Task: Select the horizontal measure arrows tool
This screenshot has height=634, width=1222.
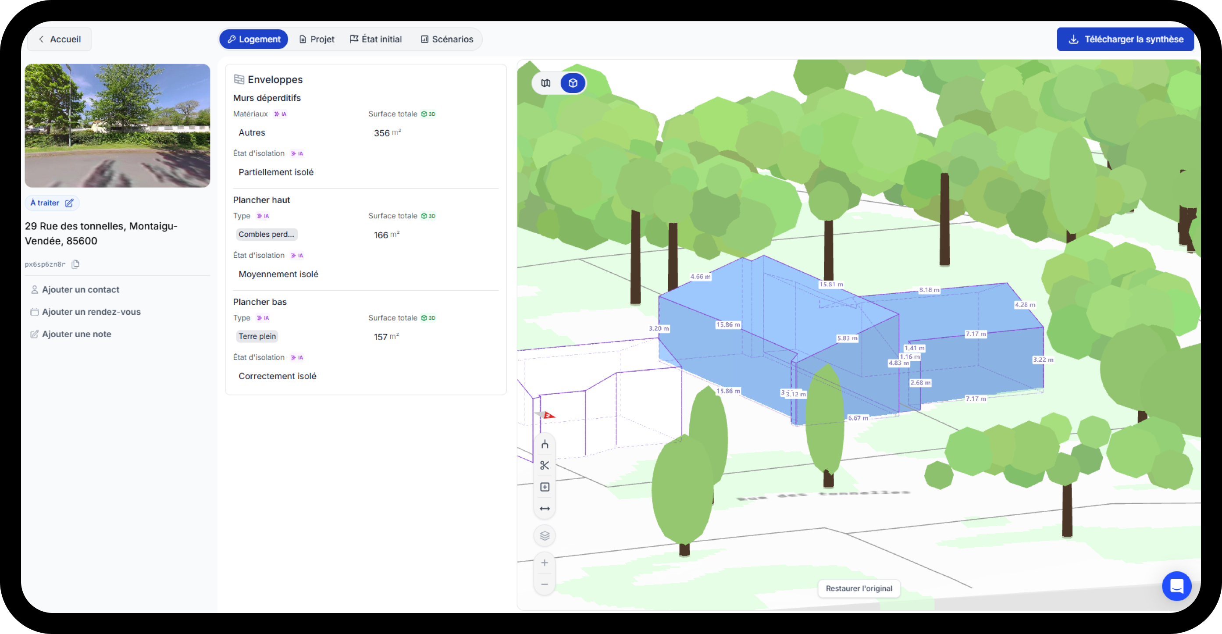Action: pos(545,509)
